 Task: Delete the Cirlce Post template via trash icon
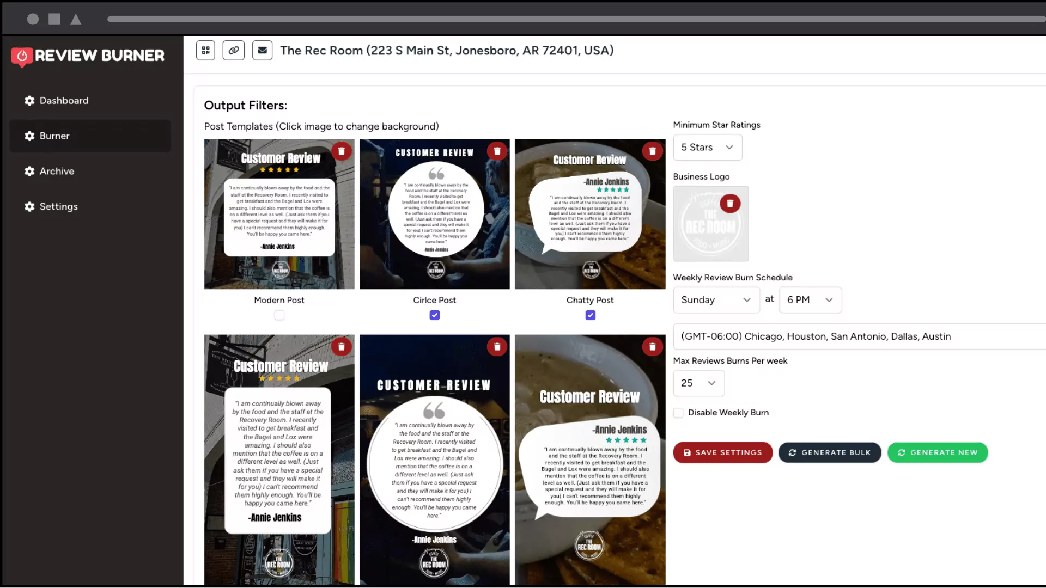tap(497, 151)
